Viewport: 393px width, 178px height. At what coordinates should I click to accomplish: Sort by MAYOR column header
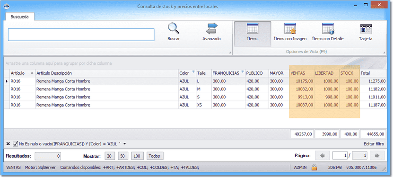tap(279, 73)
